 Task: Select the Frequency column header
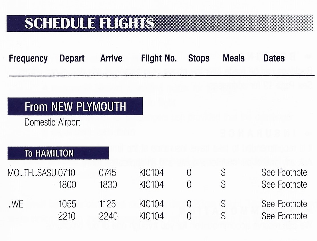pos(28,59)
